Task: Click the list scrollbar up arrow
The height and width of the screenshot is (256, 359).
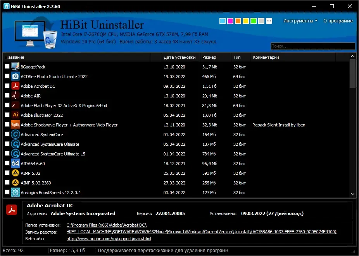Action: 352,56
